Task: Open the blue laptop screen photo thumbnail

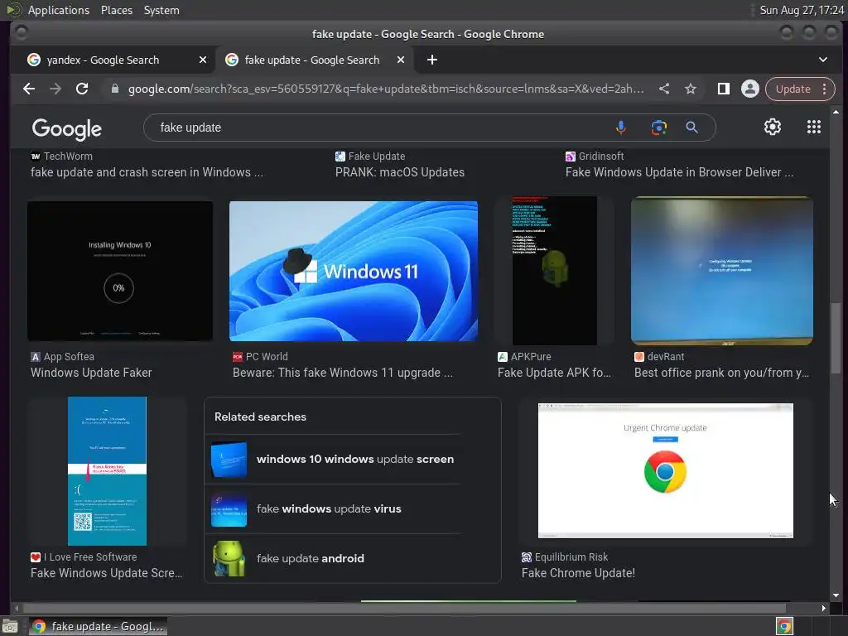Action: [x=722, y=271]
